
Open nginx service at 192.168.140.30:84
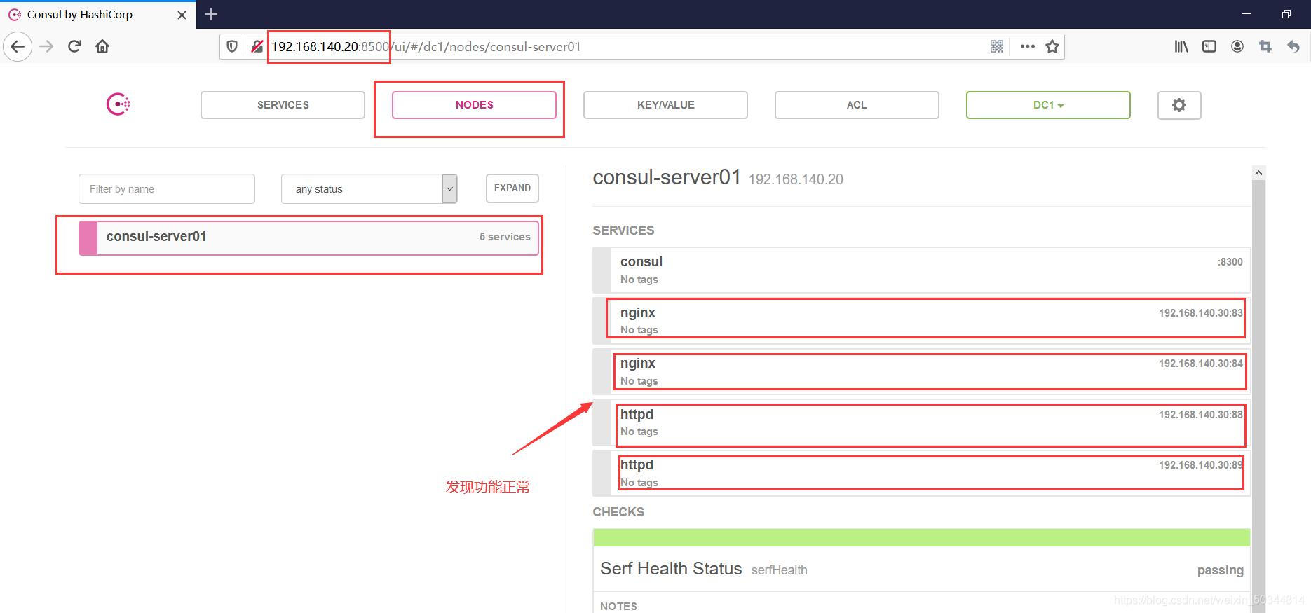921,371
